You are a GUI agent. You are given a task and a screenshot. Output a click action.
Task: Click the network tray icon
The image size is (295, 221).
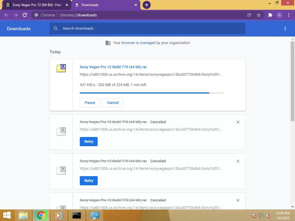[x=261, y=215]
